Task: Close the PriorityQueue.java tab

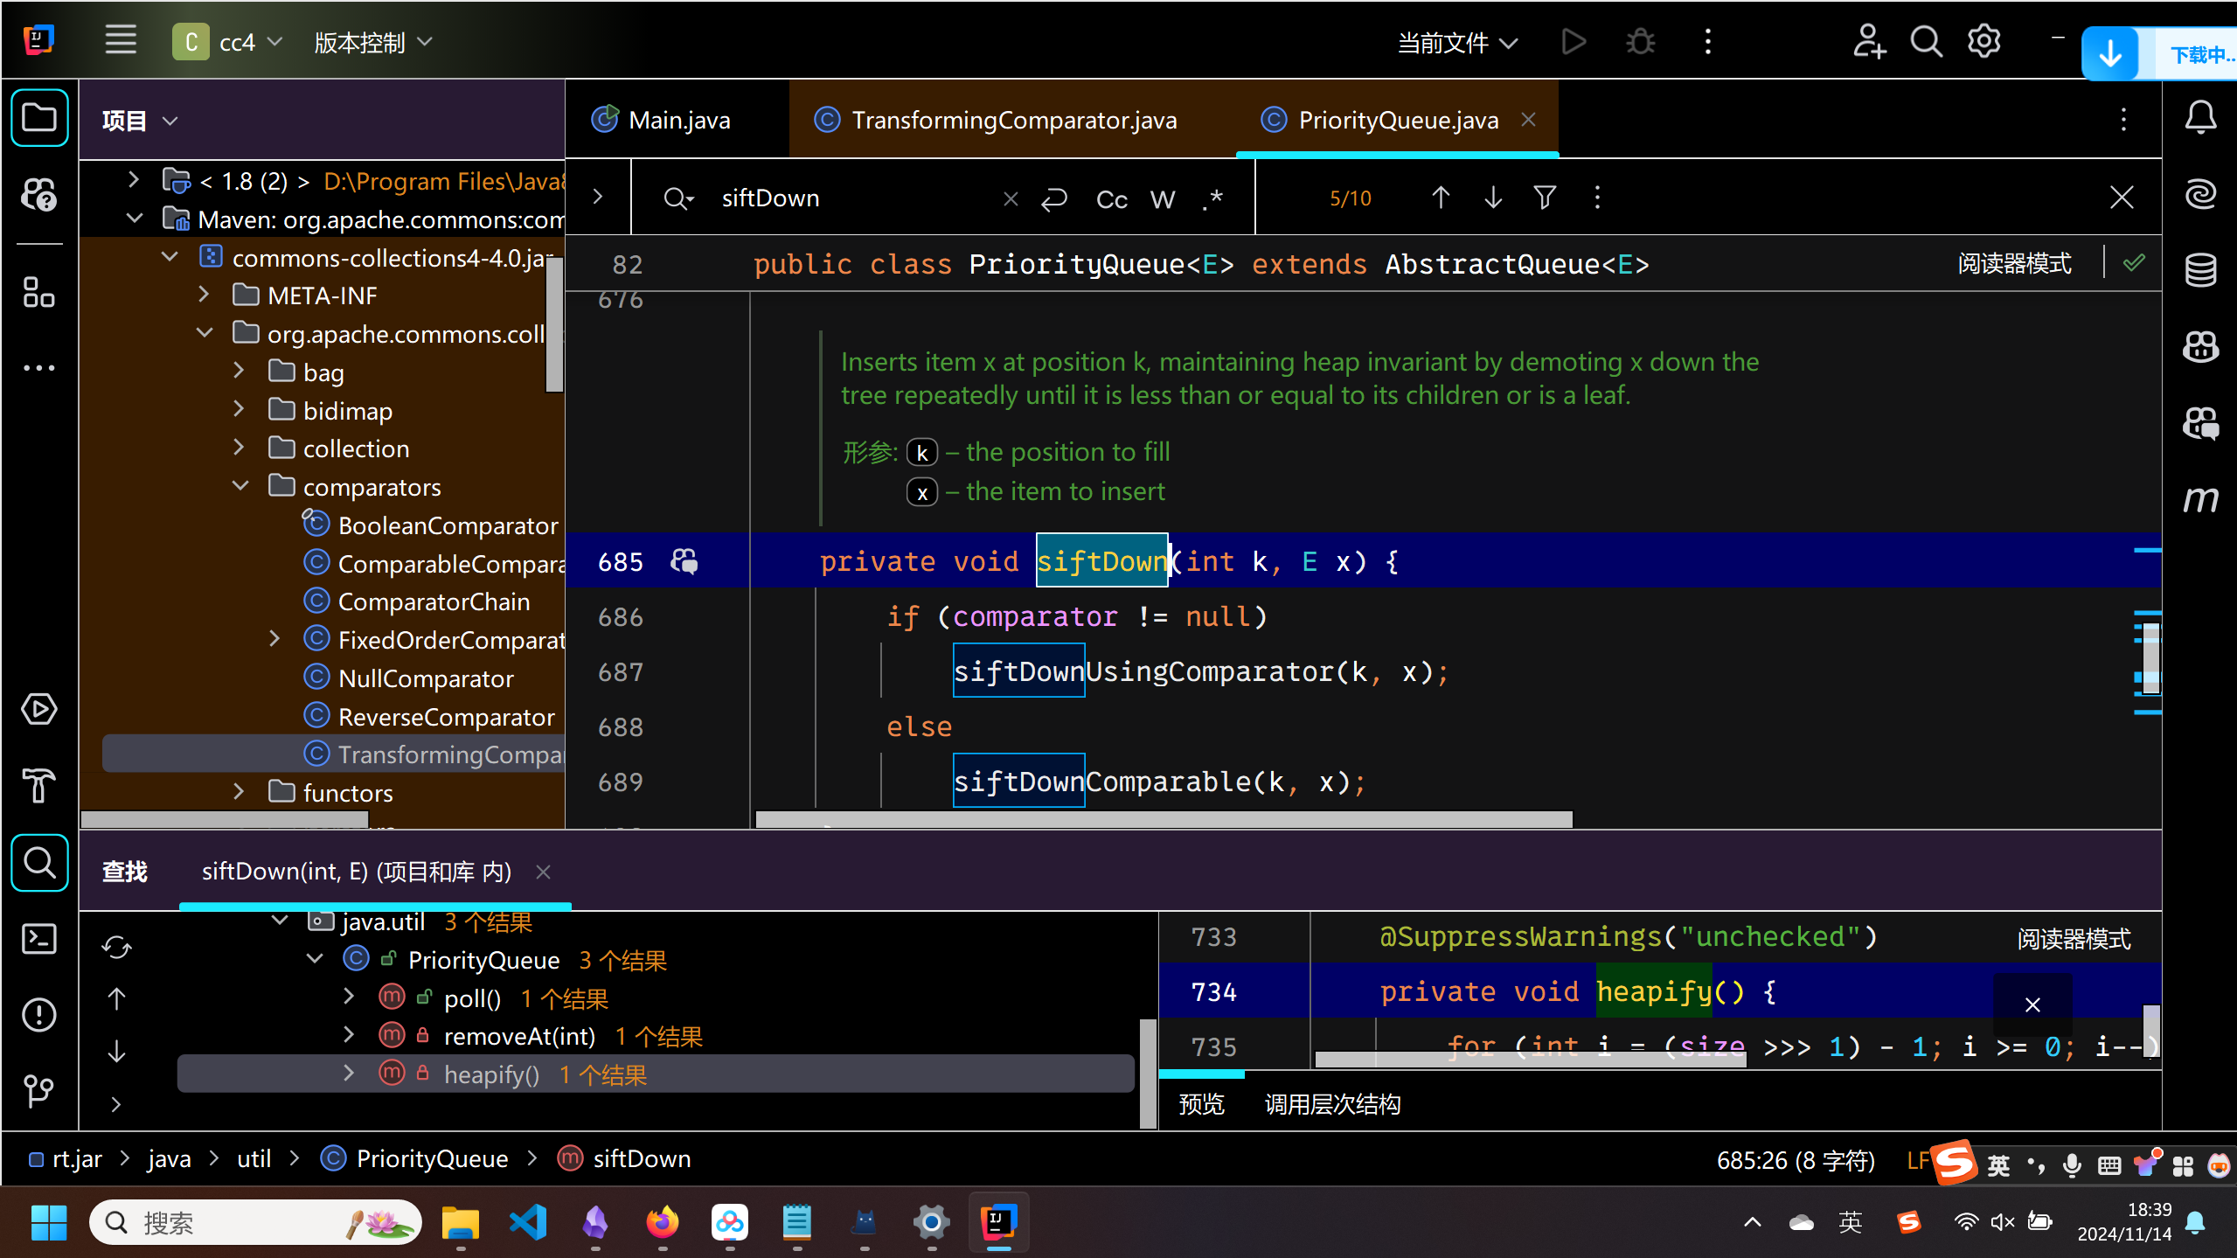Action: (x=1528, y=119)
